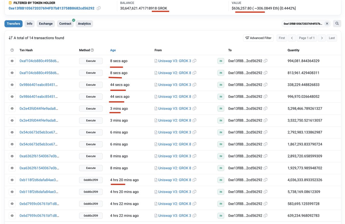Screen dimensions: 345x224
Task: Go to the Last page
Action: pyautogui.click(x=332, y=38)
